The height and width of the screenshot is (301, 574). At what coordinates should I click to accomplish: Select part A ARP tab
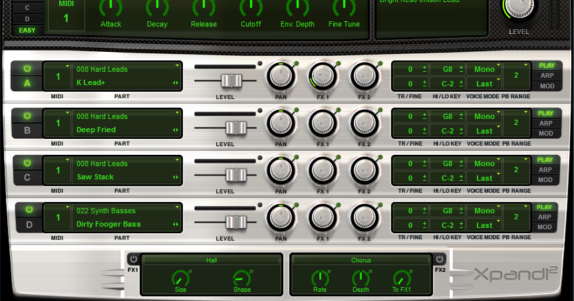[x=547, y=76]
